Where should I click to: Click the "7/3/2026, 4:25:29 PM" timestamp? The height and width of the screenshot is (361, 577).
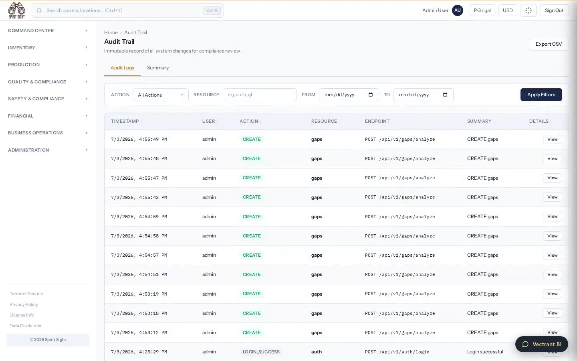[x=139, y=352]
